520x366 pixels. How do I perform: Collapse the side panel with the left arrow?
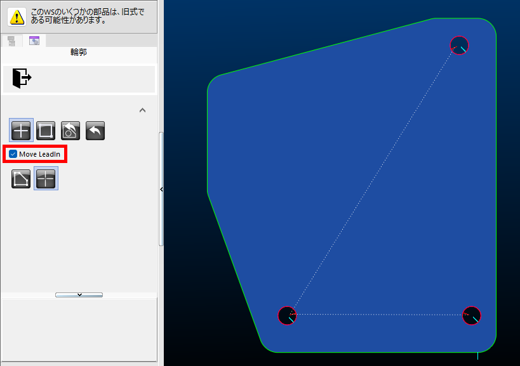pos(161,190)
